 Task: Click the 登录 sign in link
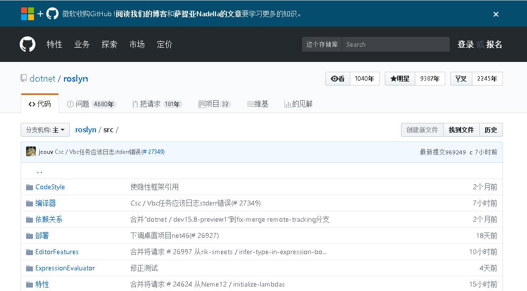pyautogui.click(x=466, y=44)
